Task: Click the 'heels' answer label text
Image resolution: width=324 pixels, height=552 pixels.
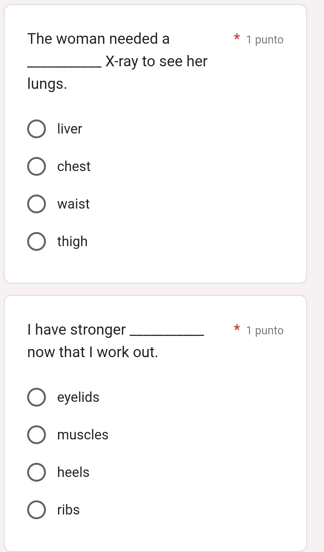Action: [x=73, y=472]
